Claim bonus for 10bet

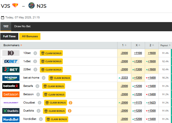tap(51, 53)
